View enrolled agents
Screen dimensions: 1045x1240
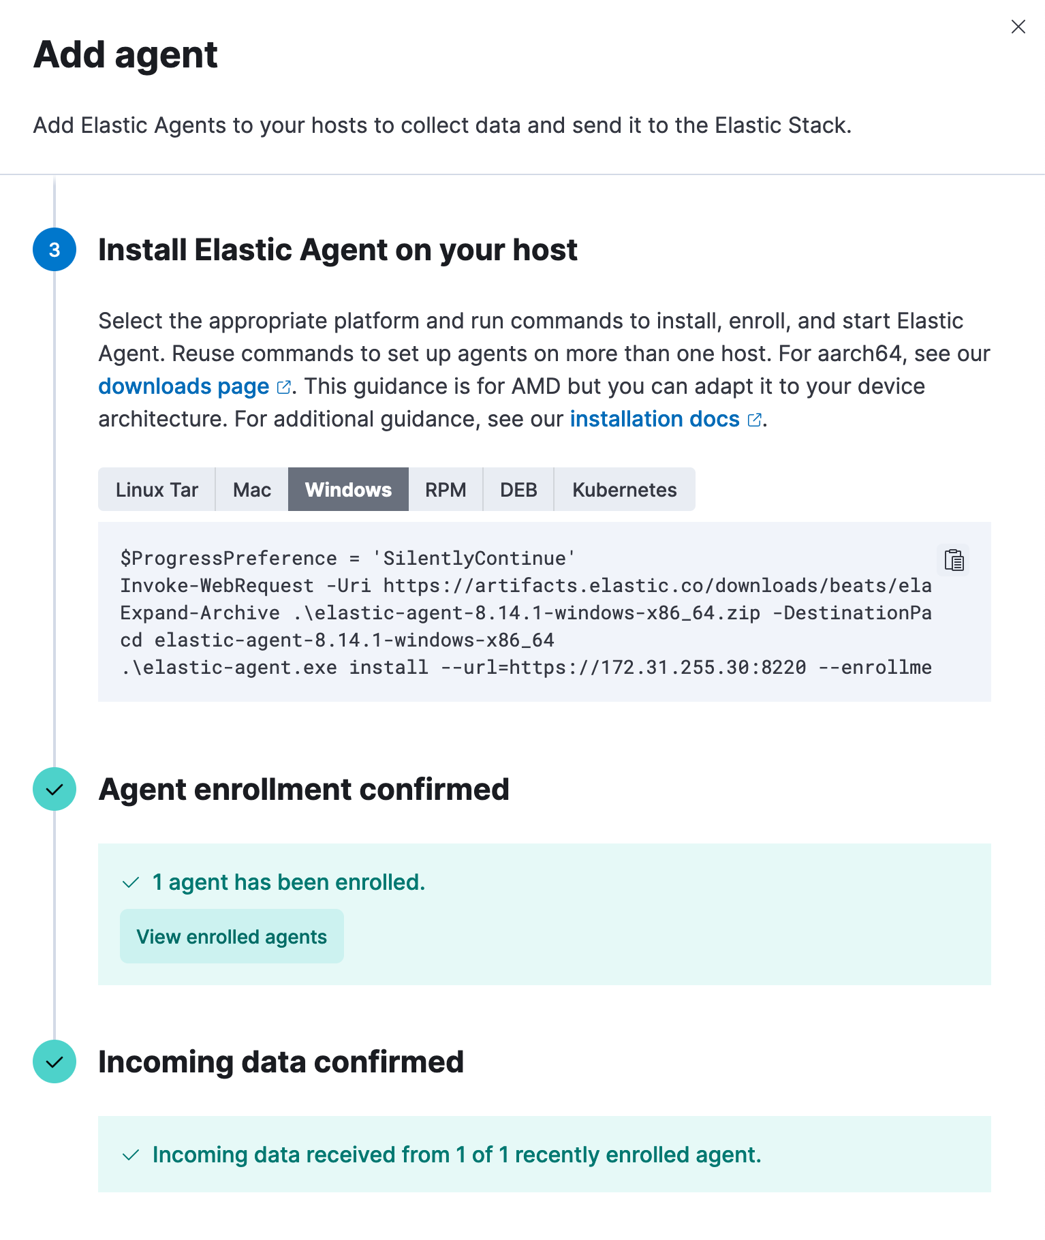(232, 936)
